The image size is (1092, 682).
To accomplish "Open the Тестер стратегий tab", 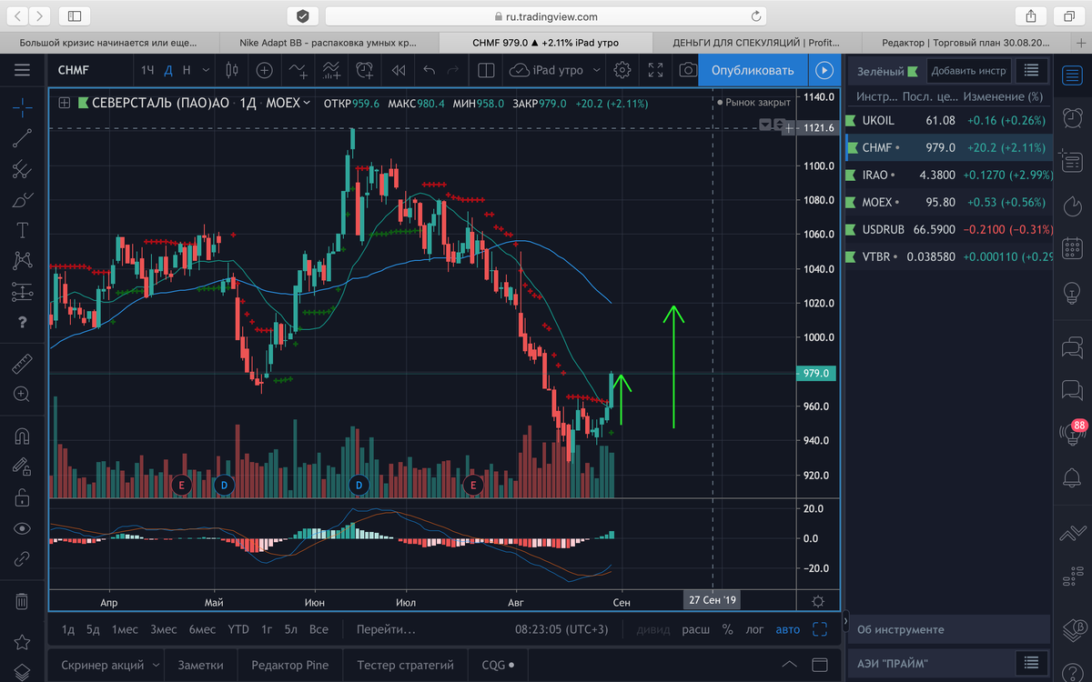I will (x=405, y=665).
